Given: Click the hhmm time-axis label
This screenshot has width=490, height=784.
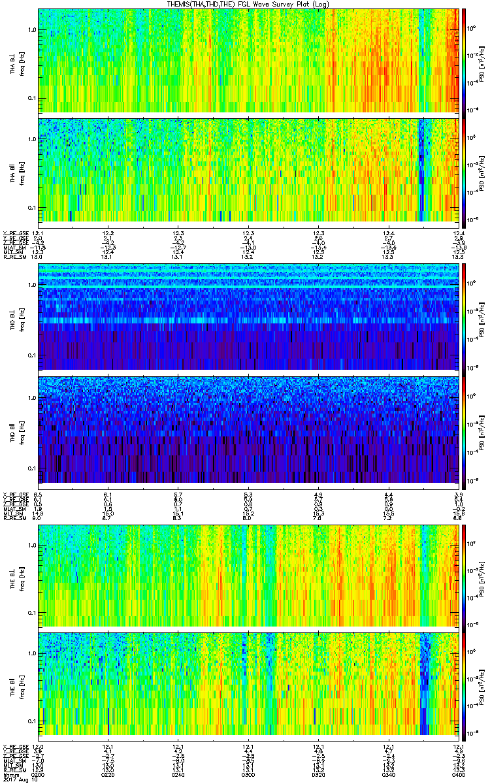Looking at the screenshot, I should tap(10, 775).
